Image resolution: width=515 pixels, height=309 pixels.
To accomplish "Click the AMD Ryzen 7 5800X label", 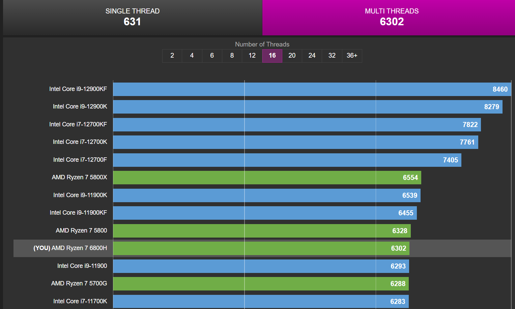I will (79, 177).
